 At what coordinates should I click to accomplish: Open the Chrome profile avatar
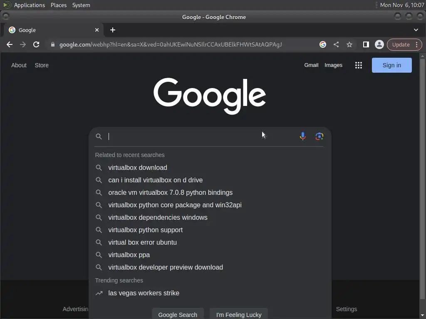tap(379, 44)
